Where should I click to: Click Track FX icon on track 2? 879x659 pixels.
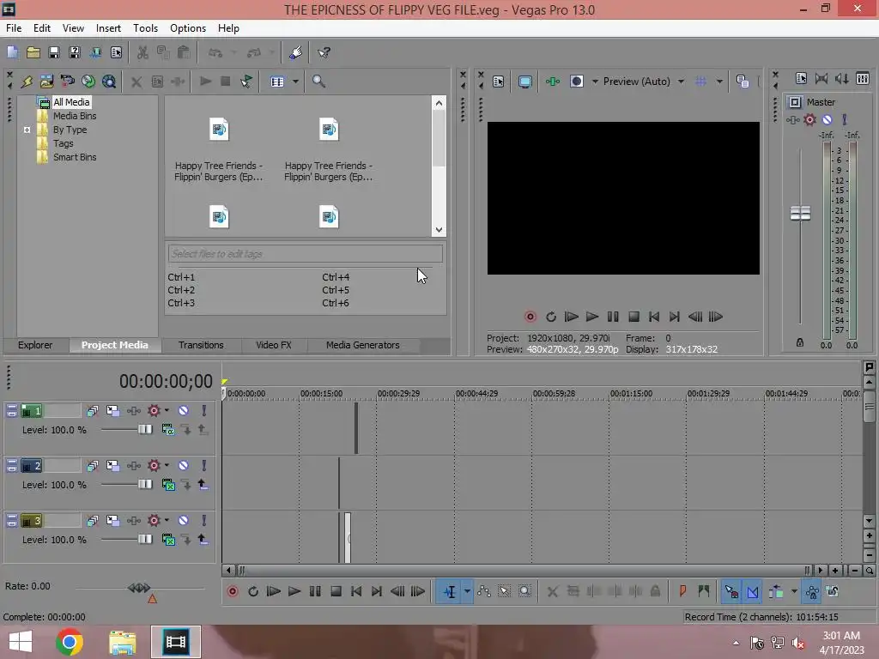pos(153,466)
